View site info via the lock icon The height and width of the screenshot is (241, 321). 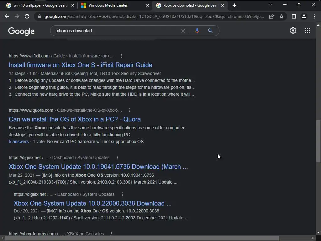coord(39,16)
